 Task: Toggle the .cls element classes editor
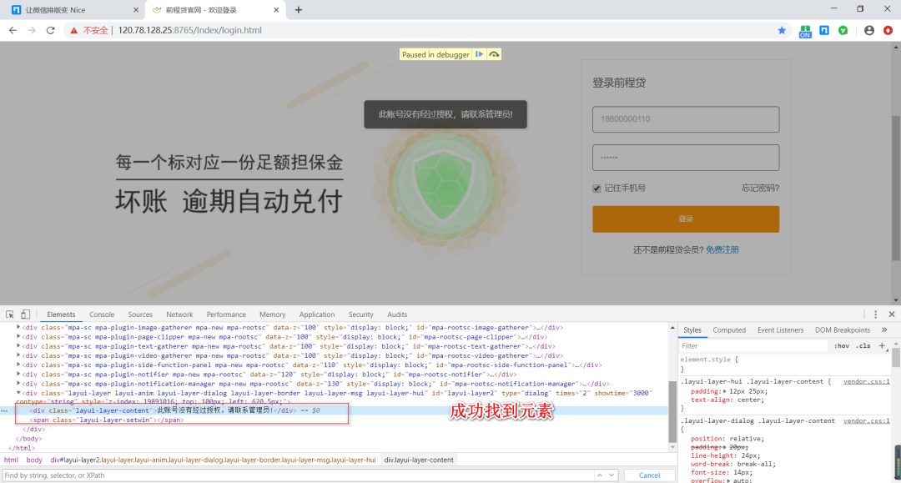[x=864, y=345]
